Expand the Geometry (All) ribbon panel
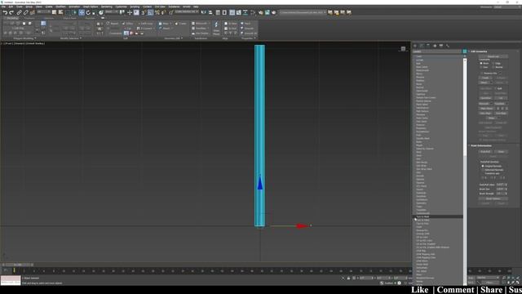522x294 pixels. (174, 38)
